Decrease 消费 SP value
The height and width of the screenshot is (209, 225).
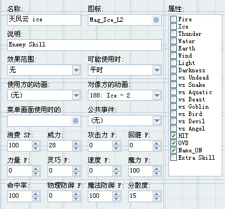click(36, 148)
